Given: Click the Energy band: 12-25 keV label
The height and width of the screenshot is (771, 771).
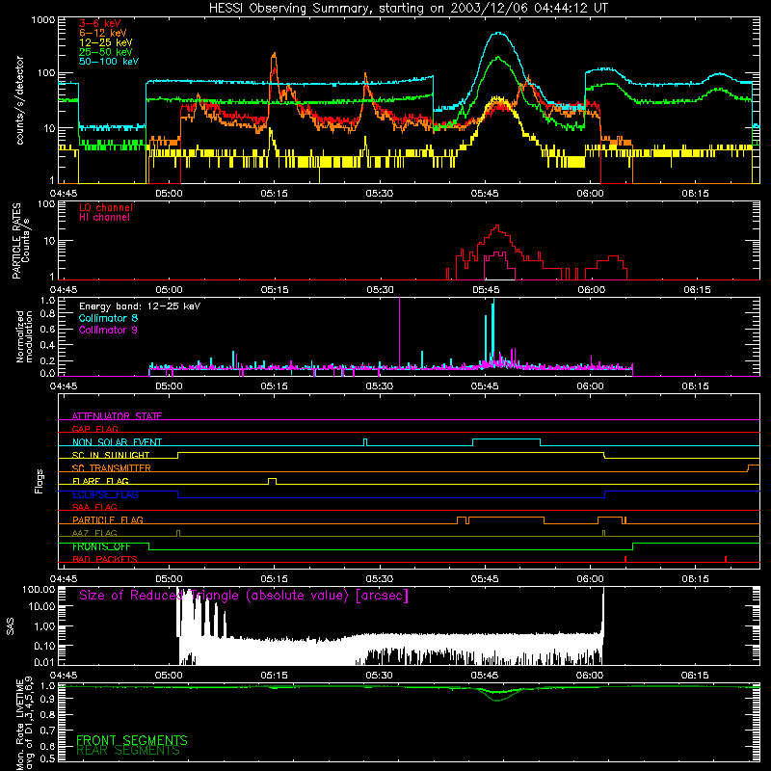Looking at the screenshot, I should pos(140,306).
